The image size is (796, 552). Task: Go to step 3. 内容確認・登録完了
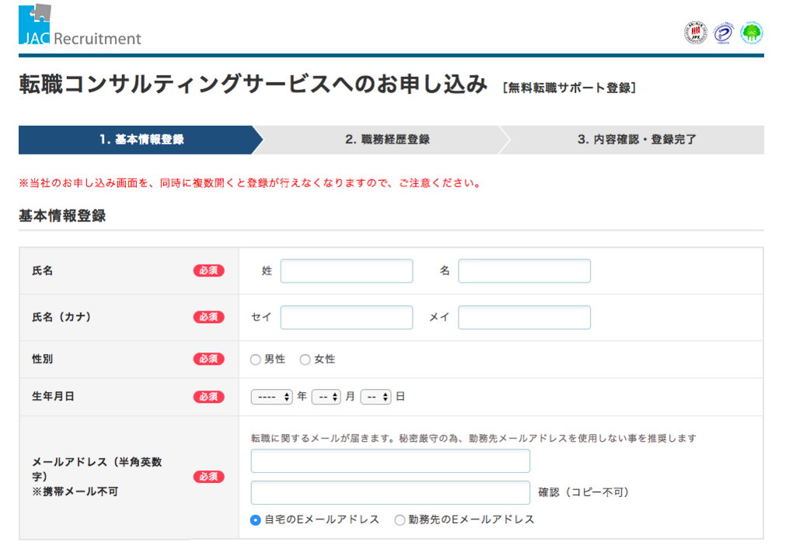tap(636, 140)
